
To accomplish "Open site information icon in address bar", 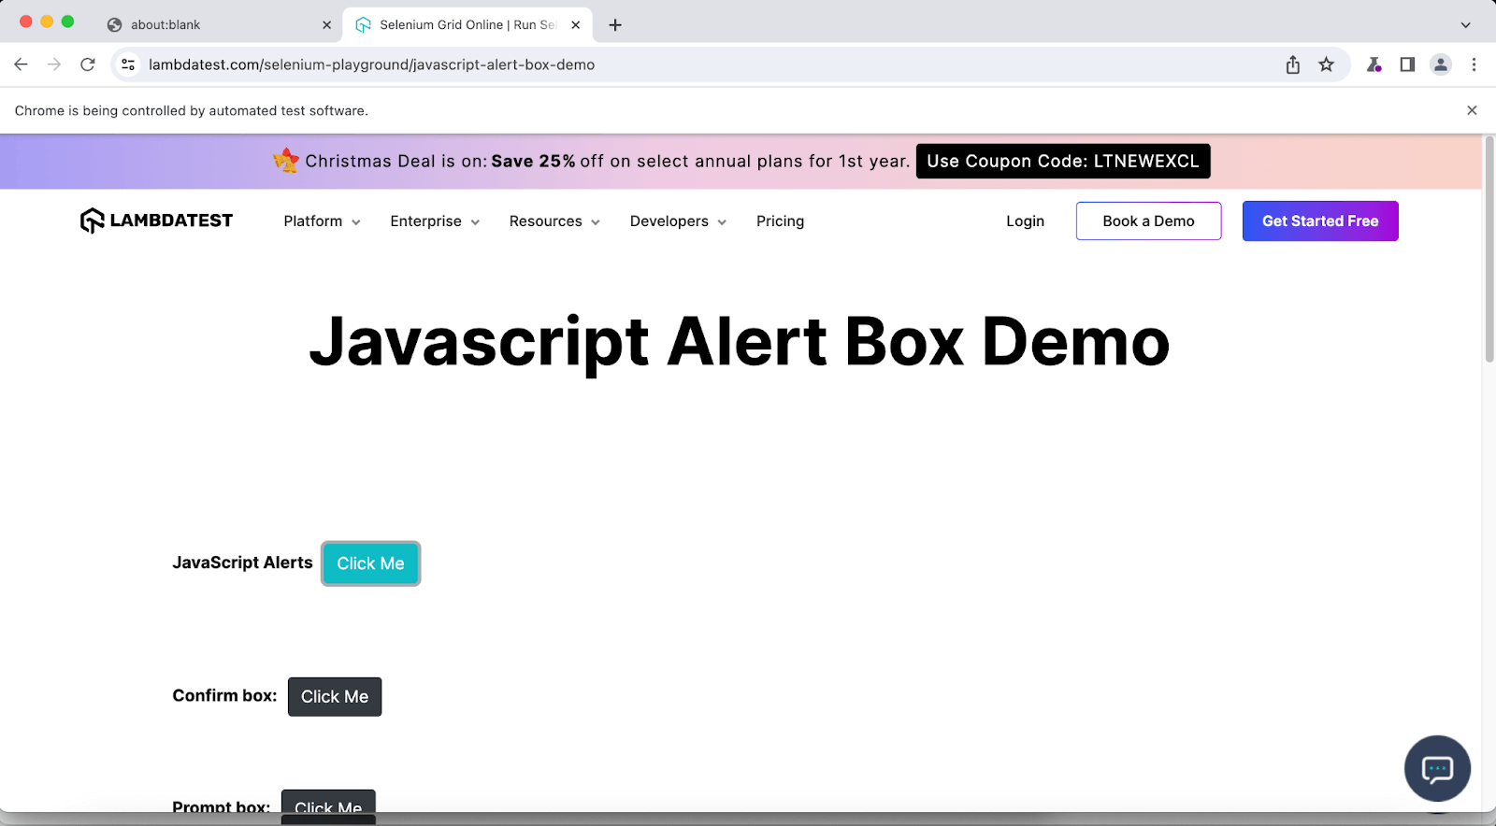I will pos(129,64).
